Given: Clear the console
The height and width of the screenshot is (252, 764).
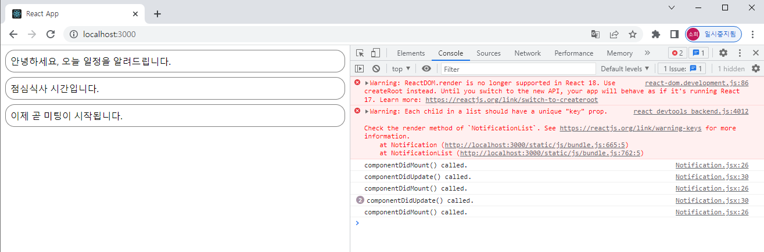Looking at the screenshot, I should coord(376,68).
